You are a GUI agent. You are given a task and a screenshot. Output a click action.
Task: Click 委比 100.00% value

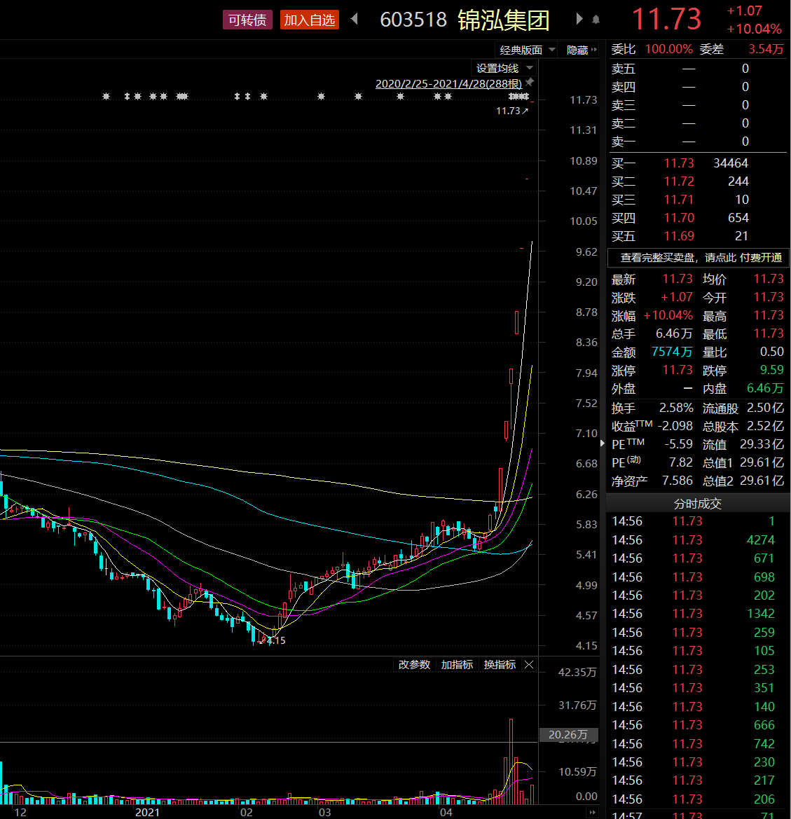point(669,49)
